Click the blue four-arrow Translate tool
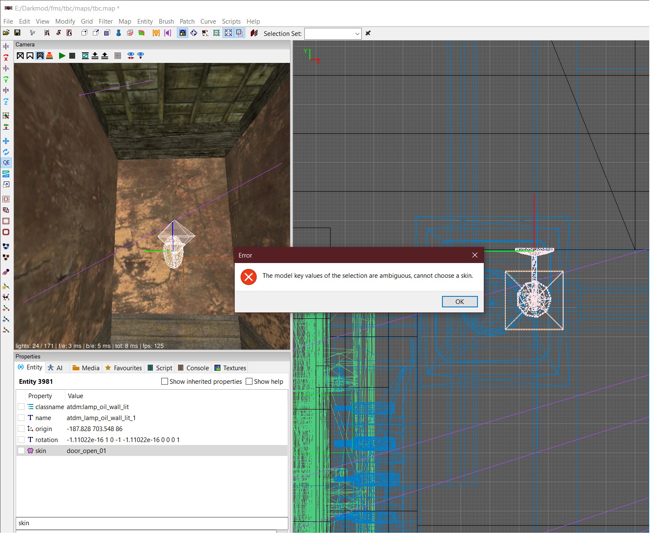This screenshot has width=667, height=548. pyautogui.click(x=6, y=141)
